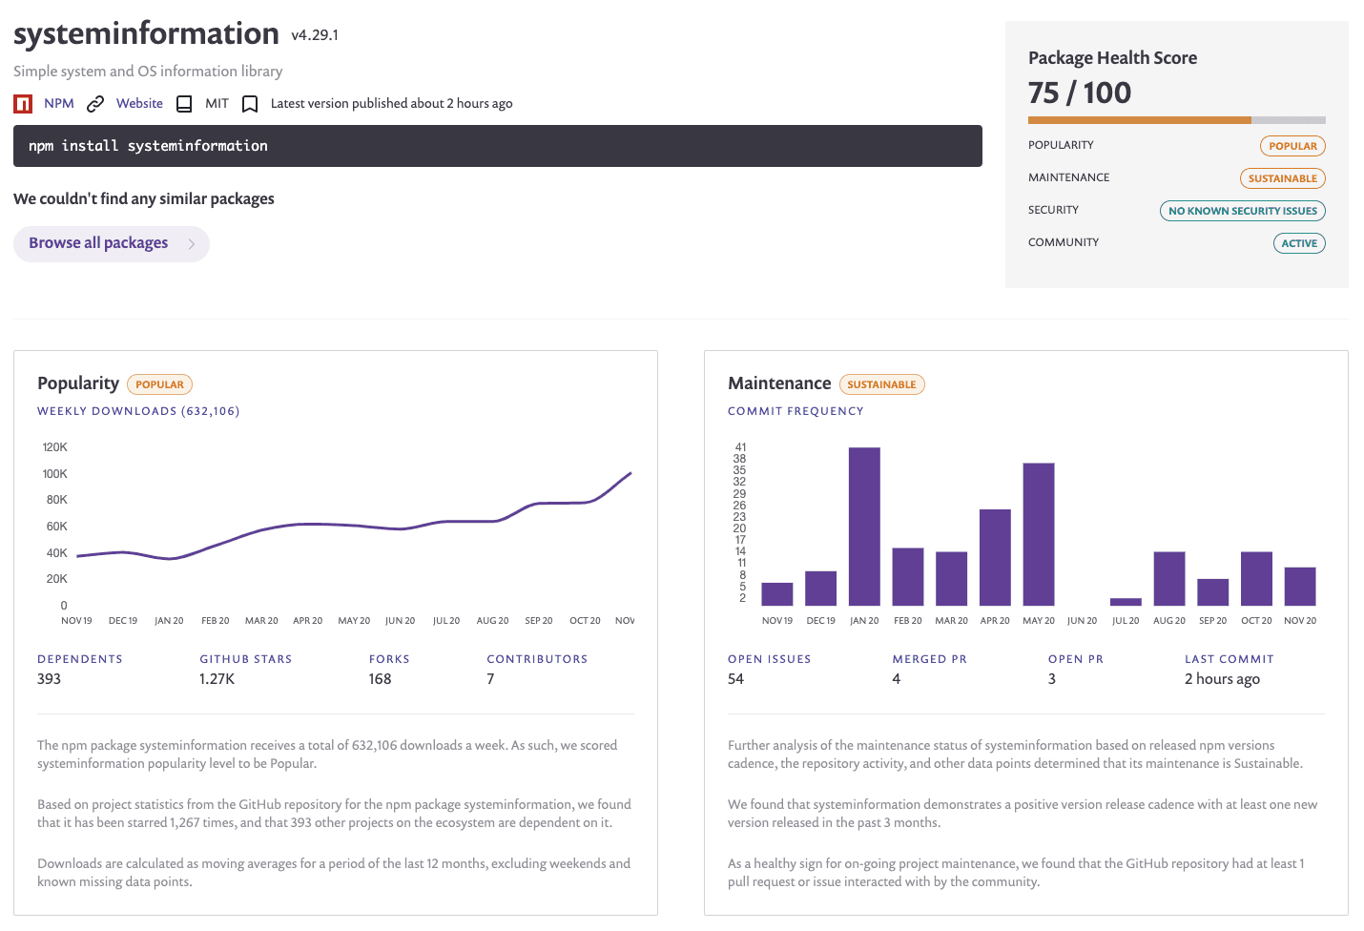Click the Package Health Score progress bar
This screenshot has height=931, width=1364.
pos(1176,120)
